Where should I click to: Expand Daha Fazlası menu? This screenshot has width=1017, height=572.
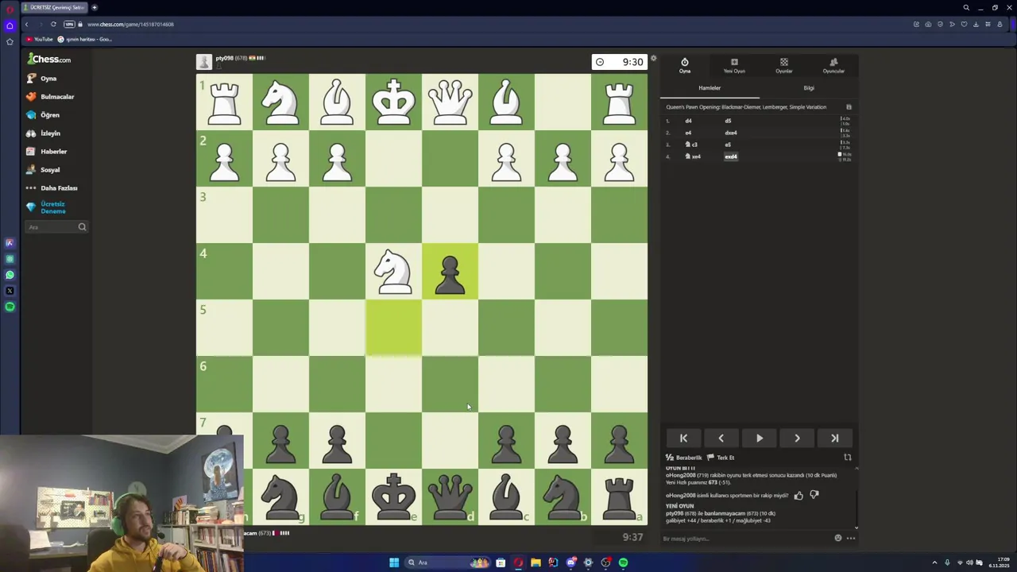coord(52,188)
